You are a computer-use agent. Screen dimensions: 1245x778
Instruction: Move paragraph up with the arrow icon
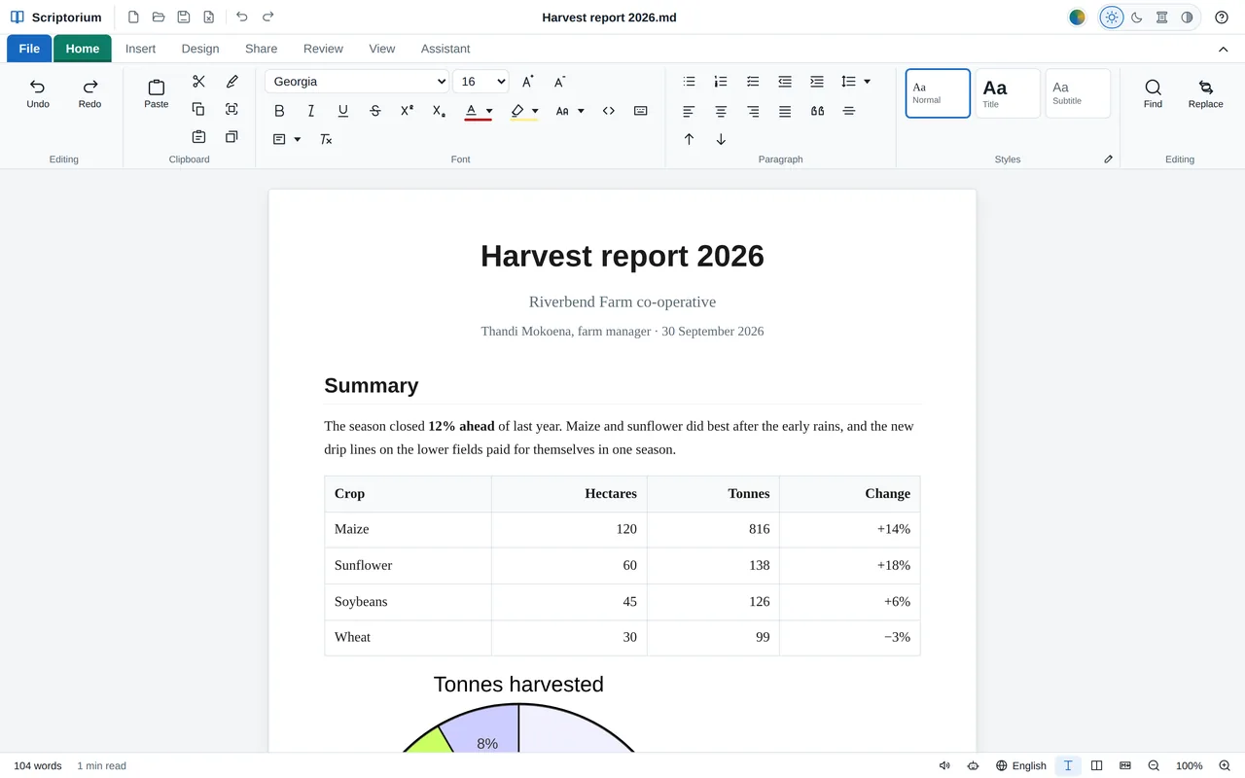pos(689,139)
